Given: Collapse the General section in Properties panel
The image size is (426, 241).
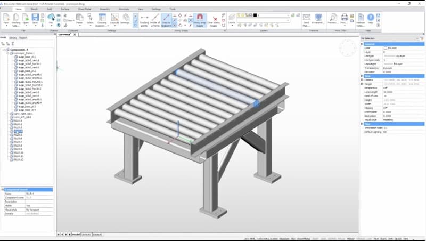Looking at the screenshot, I should coord(362,44).
